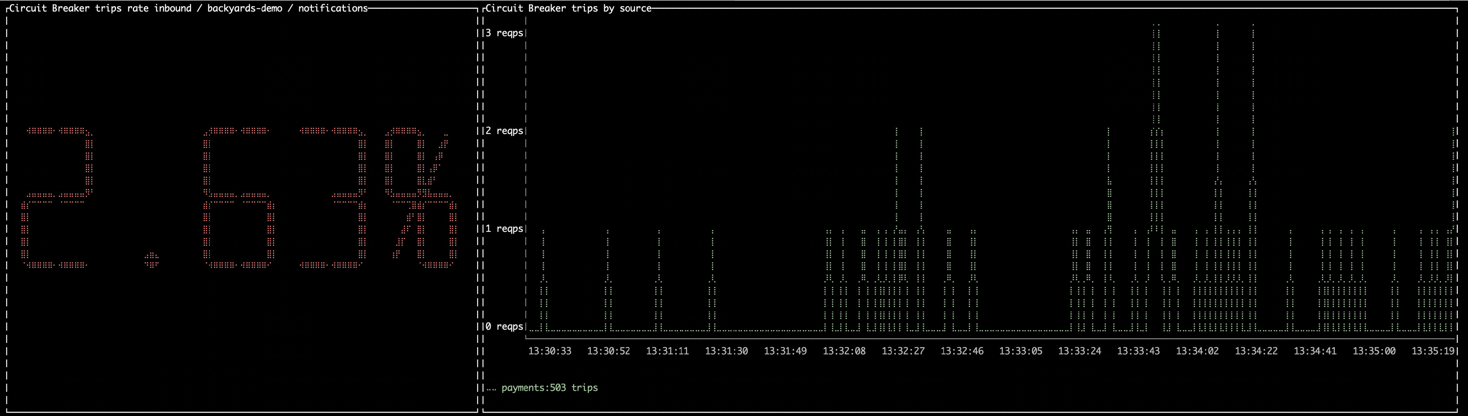Click the 13:34:41 time axis label
1468x416 pixels.
tap(1315, 351)
